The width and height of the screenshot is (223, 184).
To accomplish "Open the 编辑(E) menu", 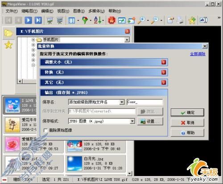I will click(47, 11).
